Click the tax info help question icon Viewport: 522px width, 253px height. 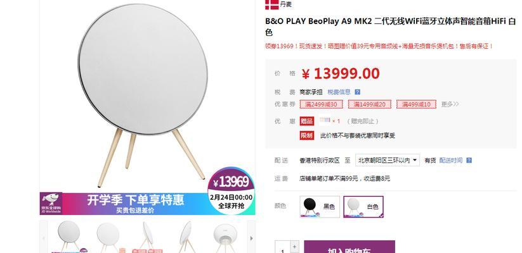click(357, 92)
